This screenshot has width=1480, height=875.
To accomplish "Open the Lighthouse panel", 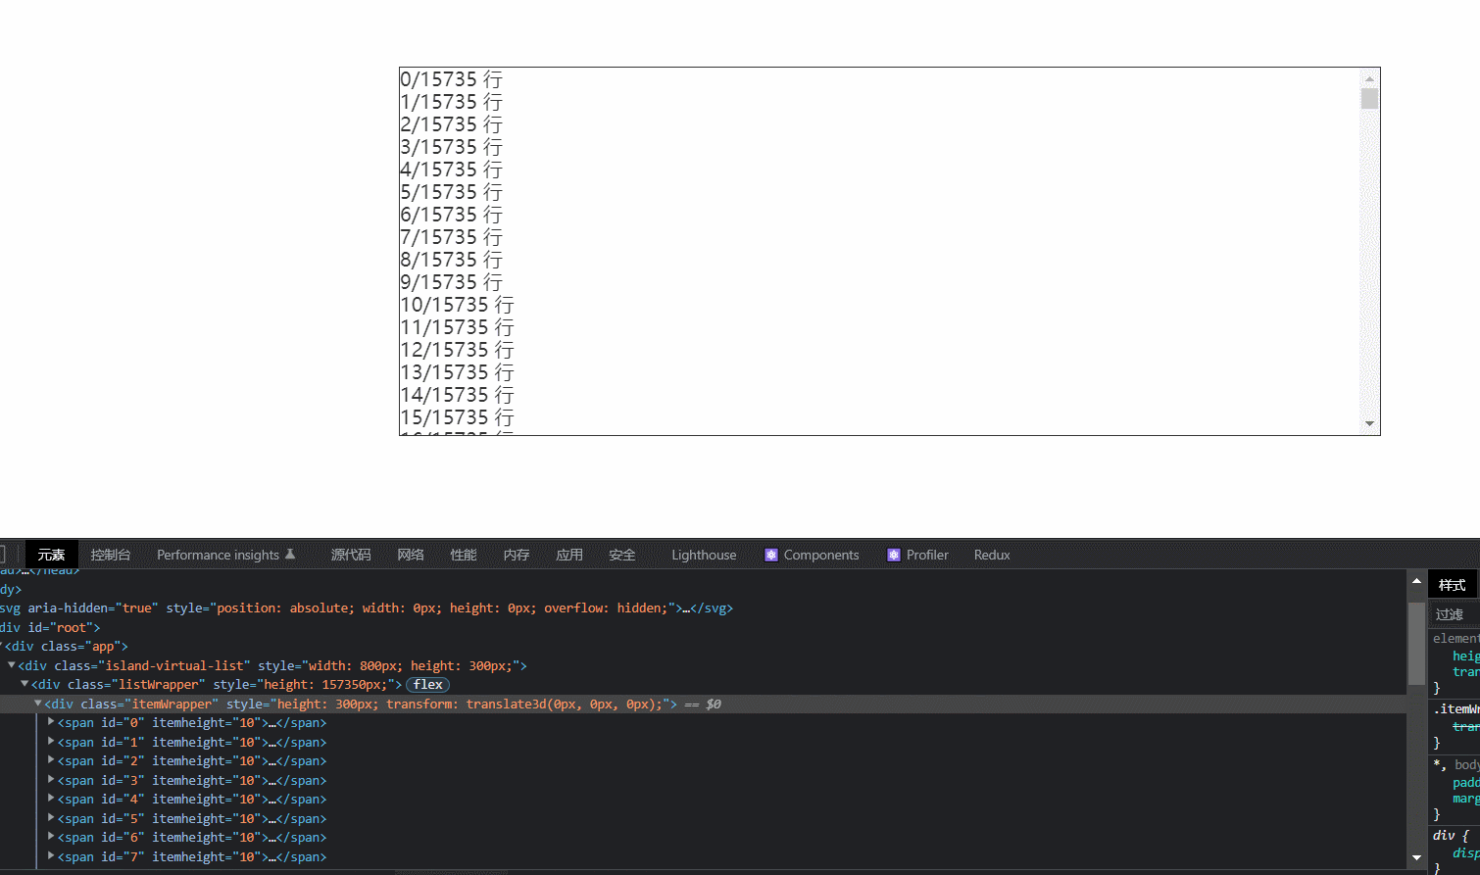I will point(703,555).
